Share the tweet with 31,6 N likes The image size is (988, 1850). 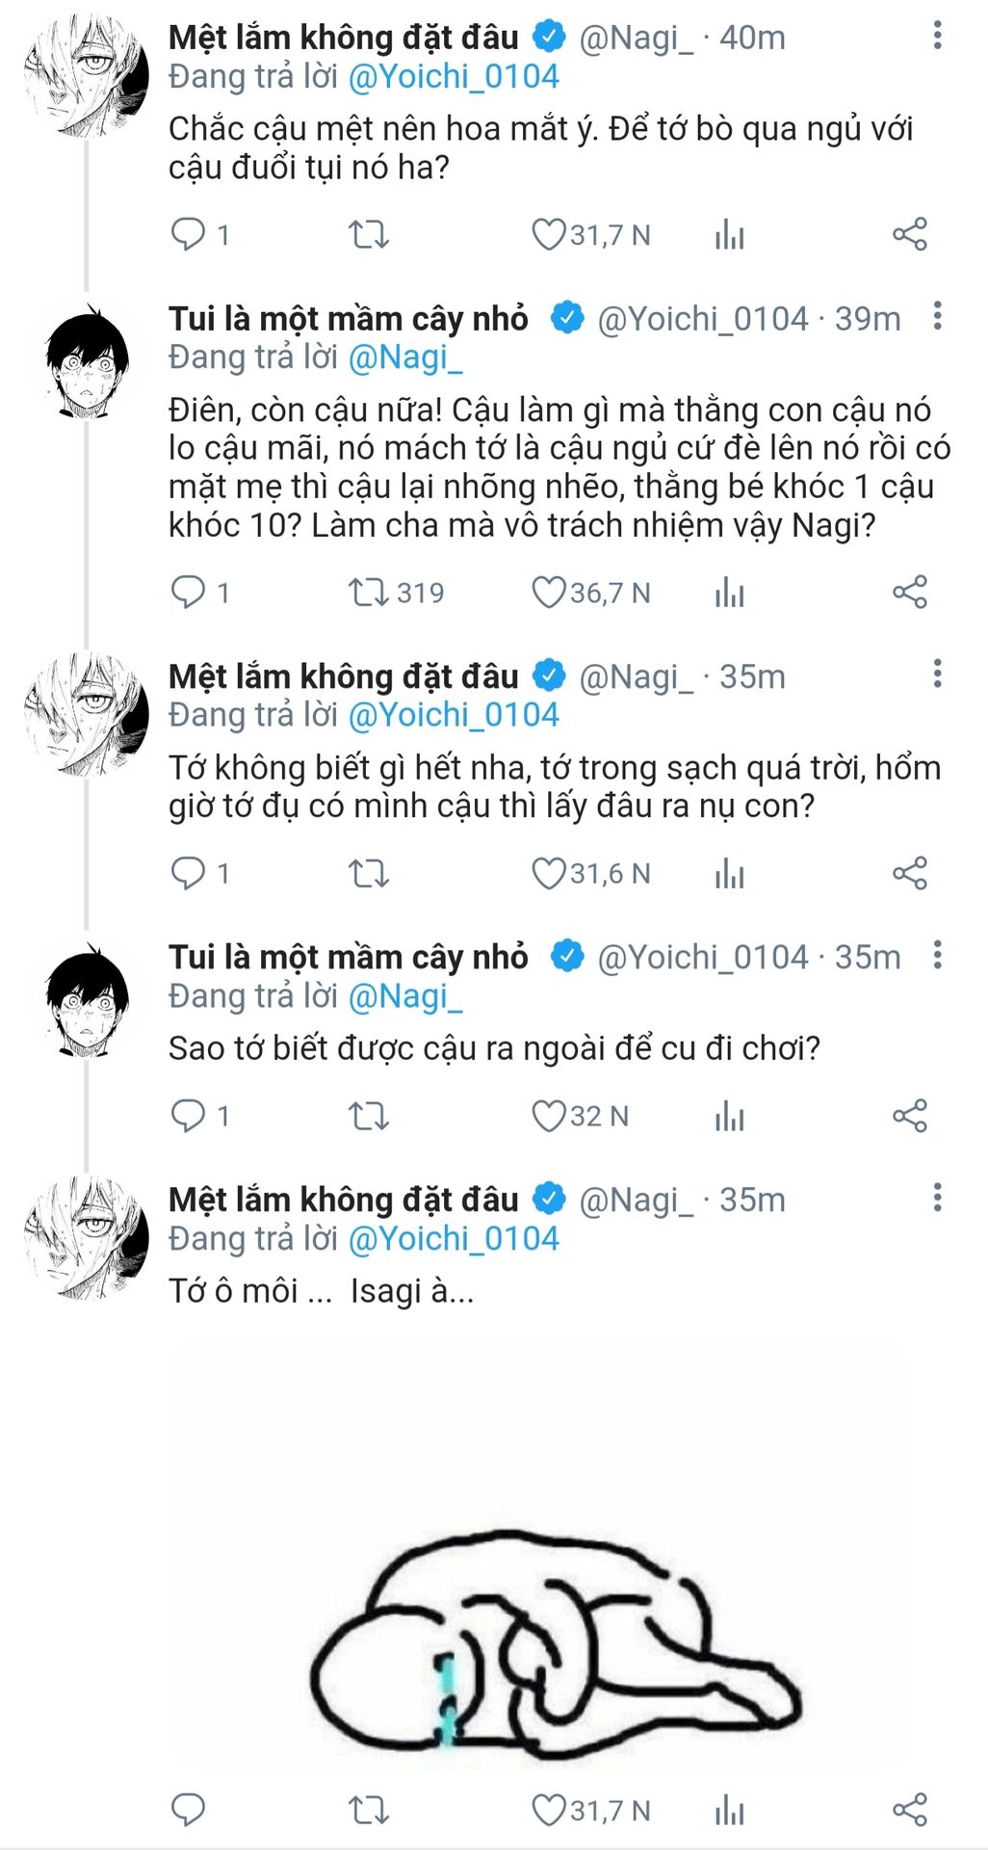[x=910, y=874]
